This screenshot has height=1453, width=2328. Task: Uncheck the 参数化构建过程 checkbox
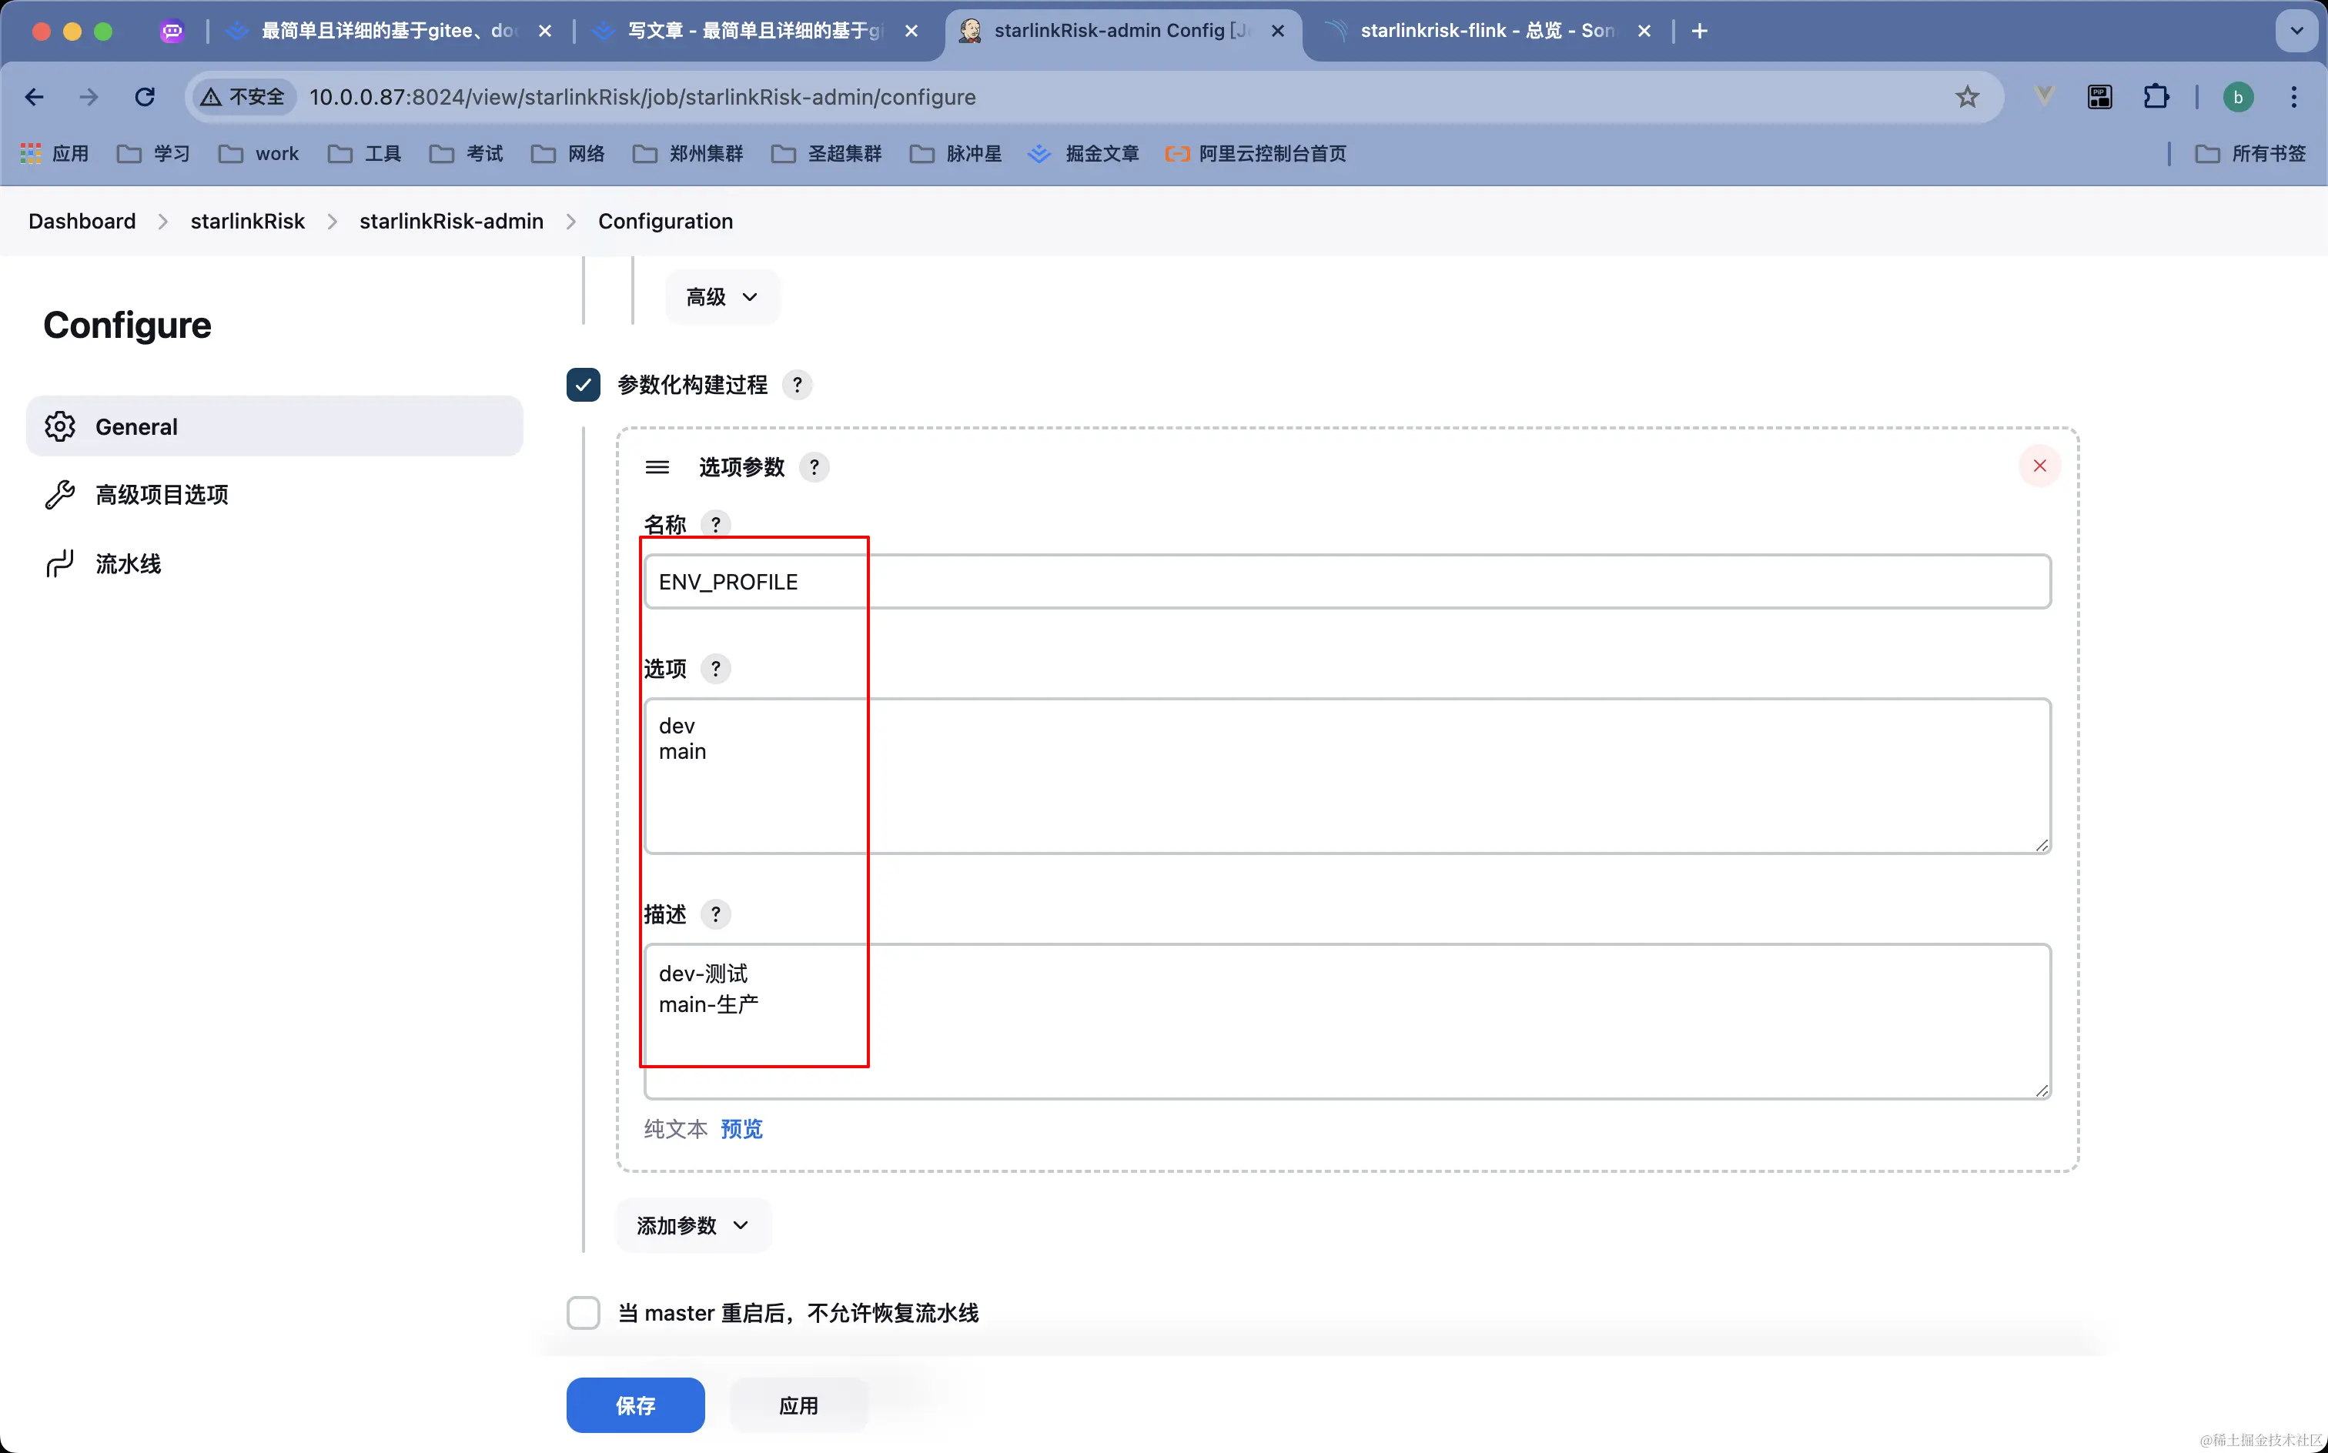point(584,384)
